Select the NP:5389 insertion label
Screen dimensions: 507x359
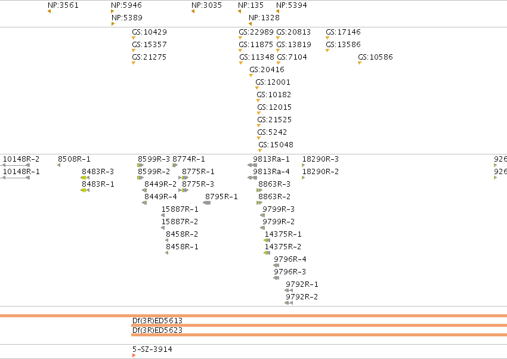(x=127, y=18)
